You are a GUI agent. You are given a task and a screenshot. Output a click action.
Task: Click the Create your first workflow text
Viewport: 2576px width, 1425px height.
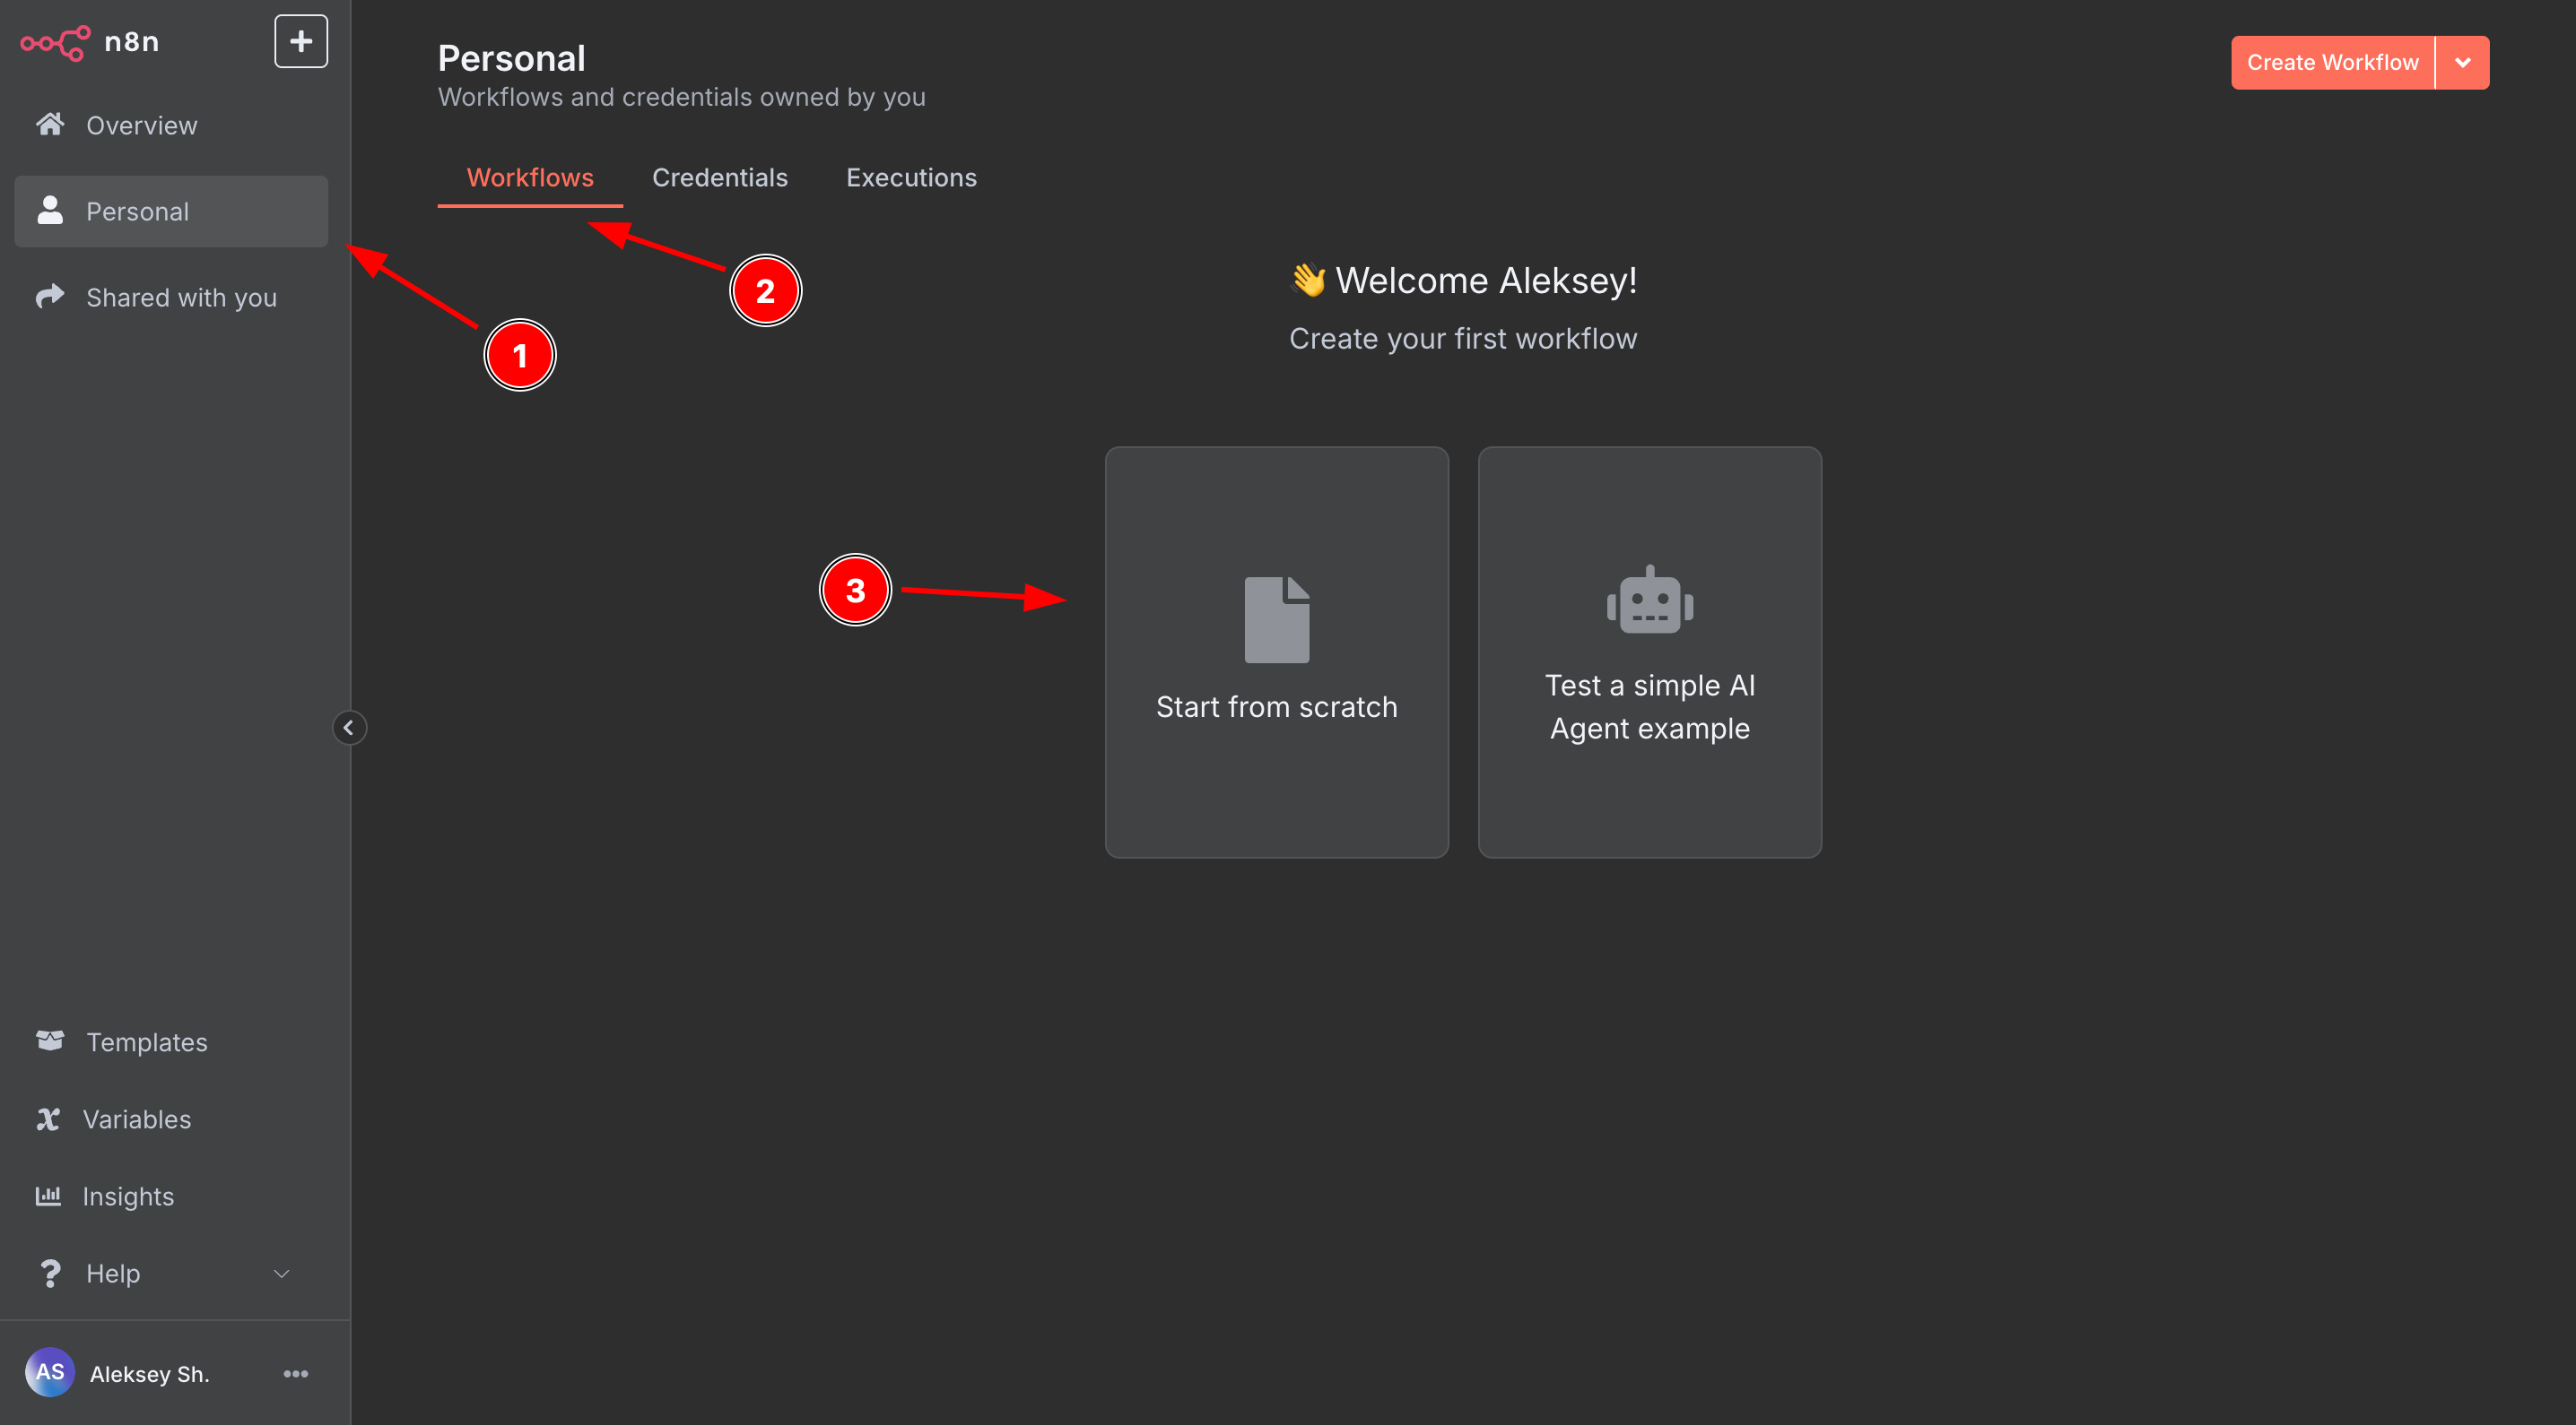1462,338
